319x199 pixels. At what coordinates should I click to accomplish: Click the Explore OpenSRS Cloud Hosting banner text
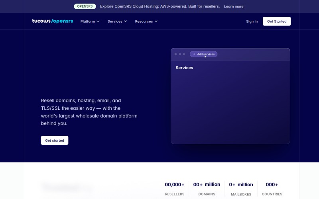pyautogui.click(x=160, y=6)
